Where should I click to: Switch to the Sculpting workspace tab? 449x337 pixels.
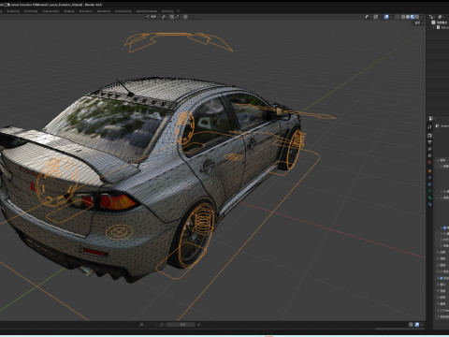[x=13, y=11]
